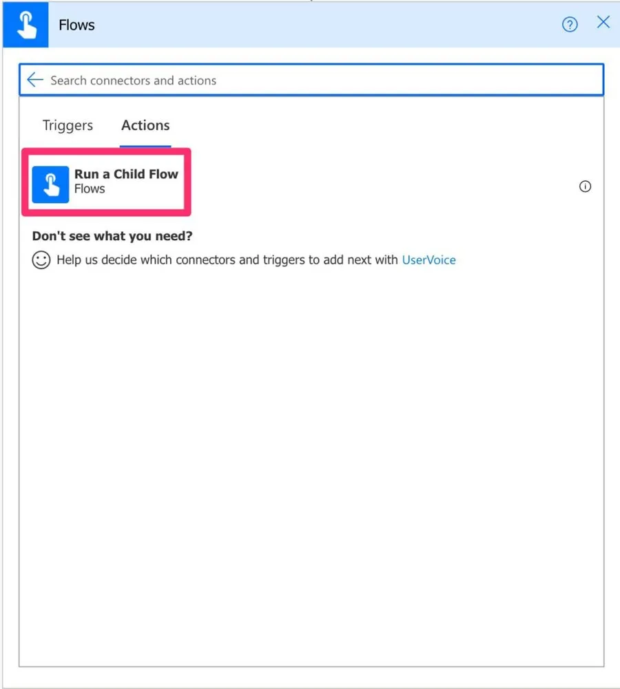This screenshot has height=689, width=620.
Task: Click the blue underline beneath Actions tab
Action: click(145, 146)
